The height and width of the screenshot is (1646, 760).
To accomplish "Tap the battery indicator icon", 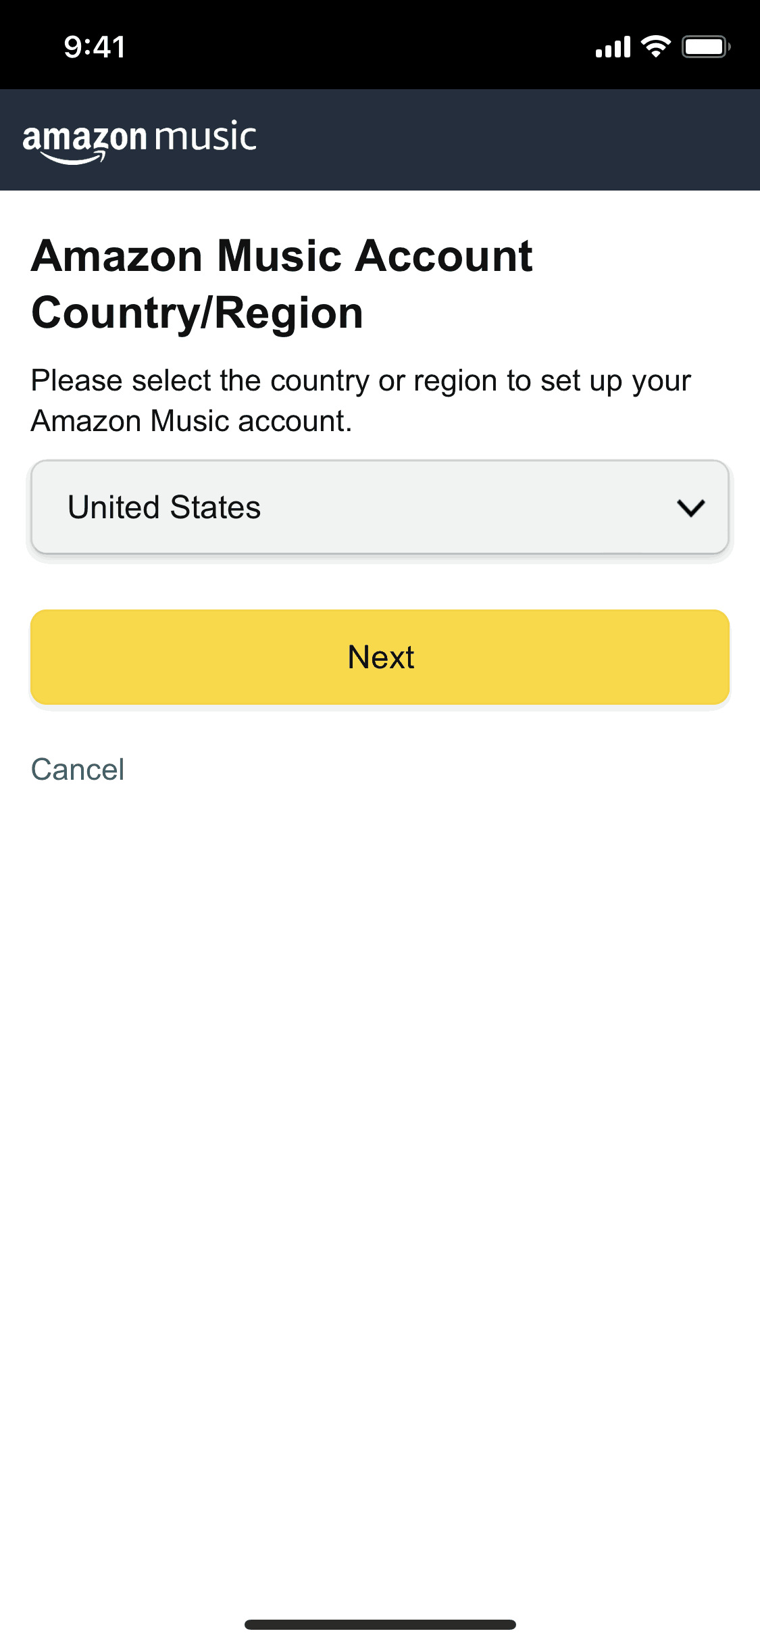I will pyautogui.click(x=705, y=47).
